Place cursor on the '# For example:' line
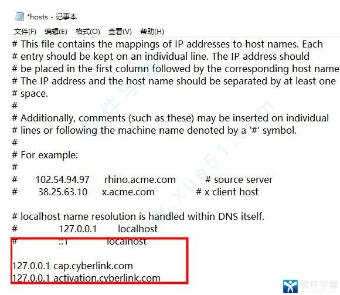The height and width of the screenshot is (295, 340). (45, 155)
